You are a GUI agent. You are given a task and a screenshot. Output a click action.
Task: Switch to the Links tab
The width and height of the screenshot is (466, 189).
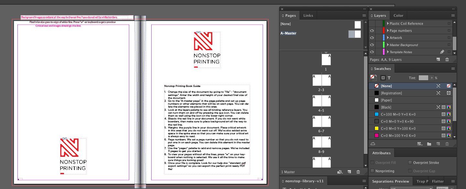click(308, 15)
